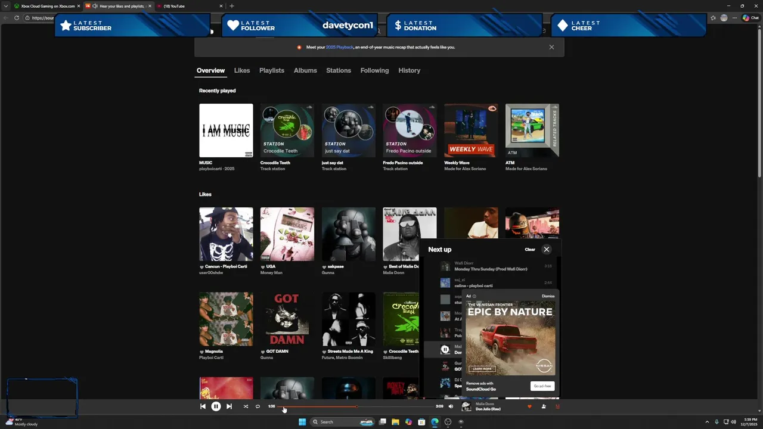Pause playback in the bottom player bar
The width and height of the screenshot is (763, 429).
216,406
